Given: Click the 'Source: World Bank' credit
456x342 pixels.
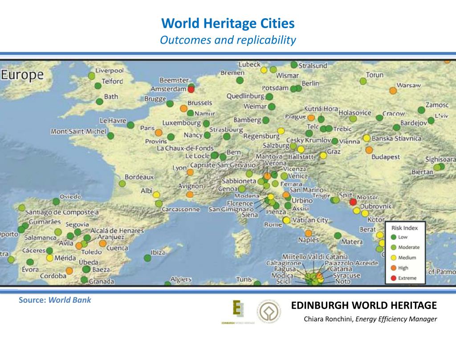Looking at the screenshot, I should [55, 300].
